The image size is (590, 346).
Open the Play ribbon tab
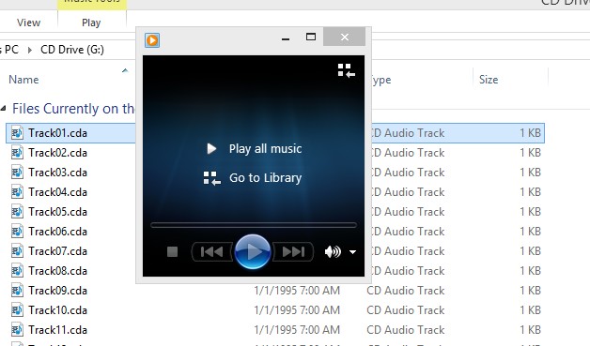91,23
